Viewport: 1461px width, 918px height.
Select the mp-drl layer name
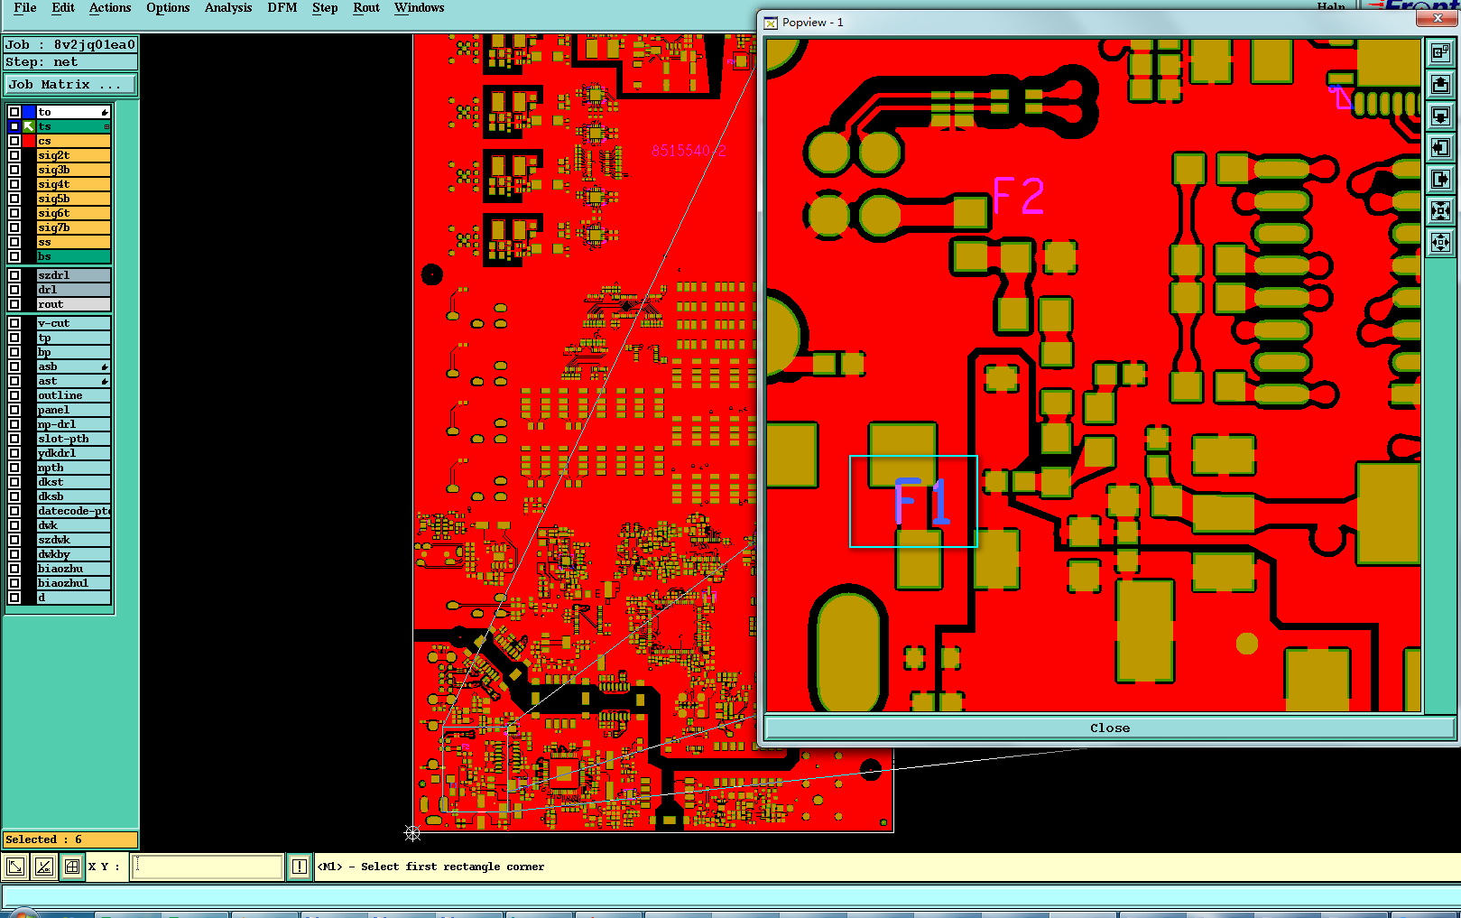(73, 424)
